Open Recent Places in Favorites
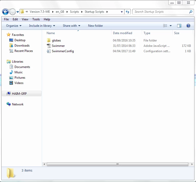 tap(24, 51)
